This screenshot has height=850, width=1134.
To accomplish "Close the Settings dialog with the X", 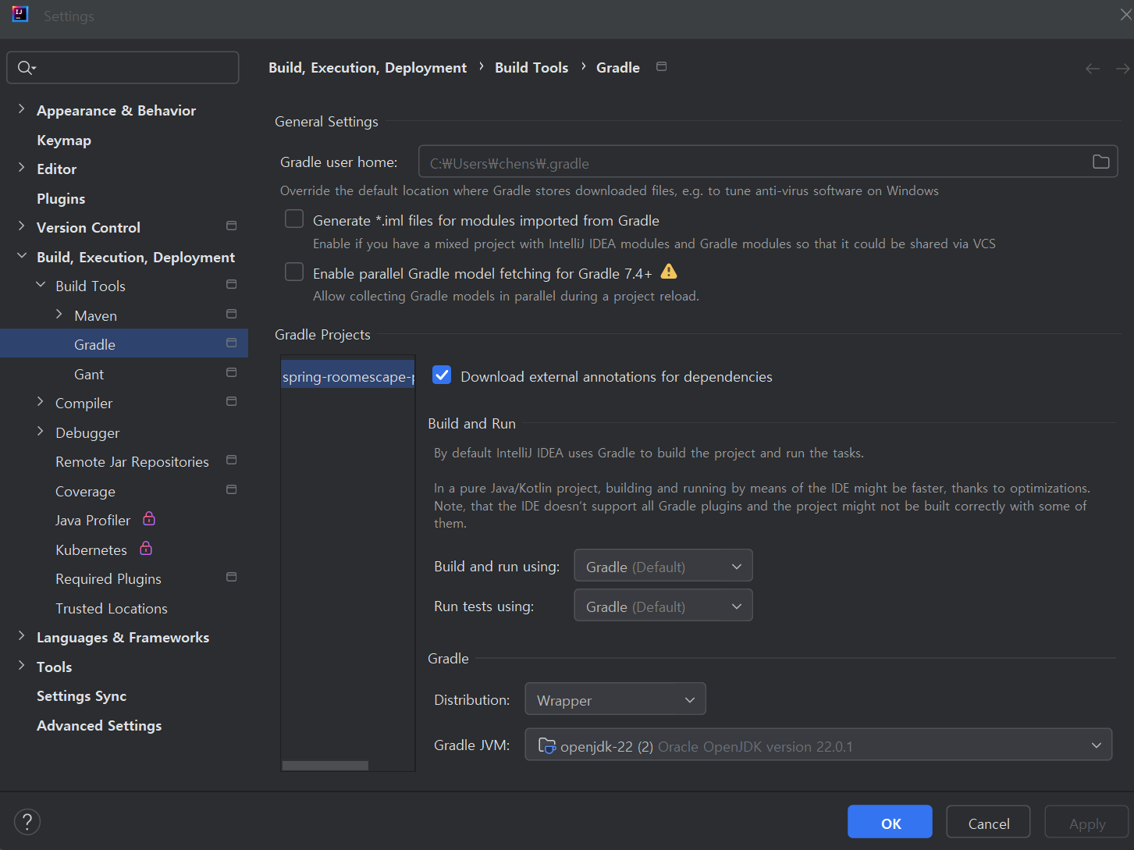I will (x=1125, y=15).
